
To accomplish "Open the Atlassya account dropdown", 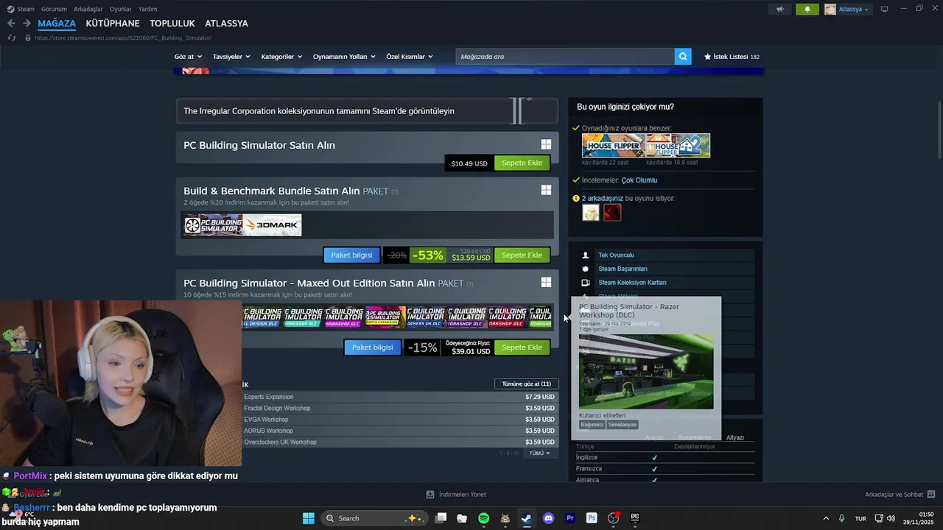I will click(x=847, y=9).
